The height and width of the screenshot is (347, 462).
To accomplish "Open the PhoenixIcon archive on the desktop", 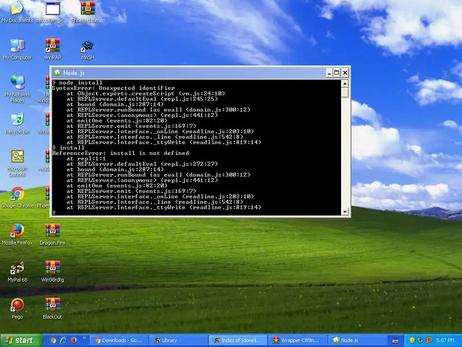I will (88, 12).
